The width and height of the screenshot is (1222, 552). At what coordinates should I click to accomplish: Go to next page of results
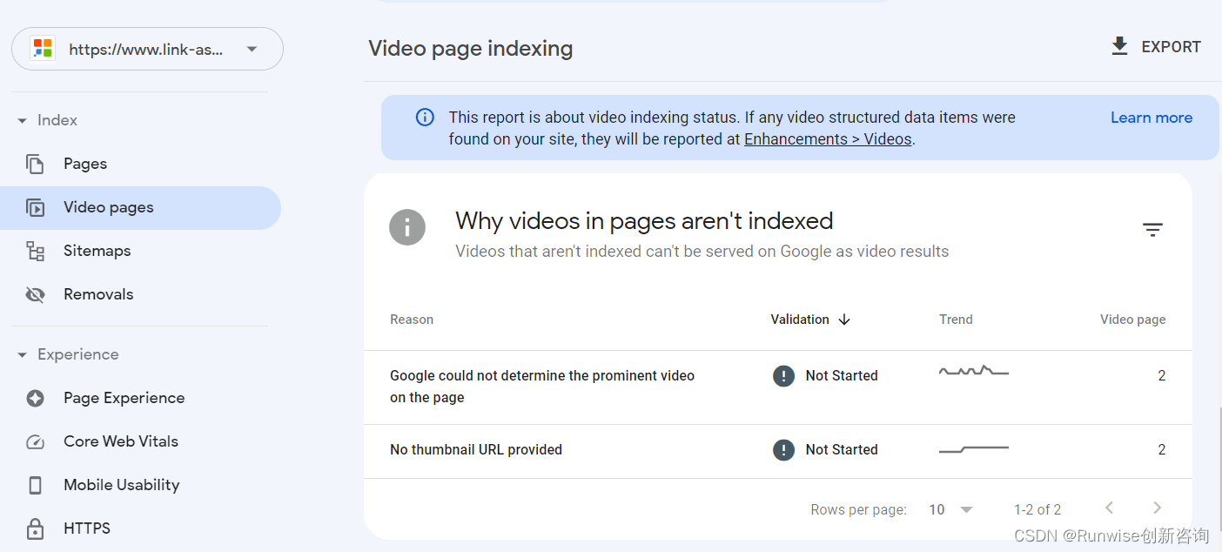click(1157, 508)
